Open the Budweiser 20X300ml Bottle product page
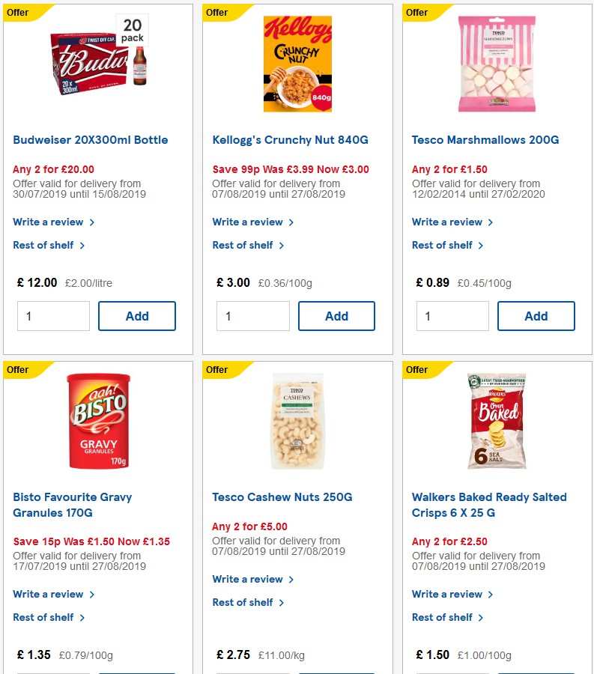594x674 pixels. (x=90, y=139)
